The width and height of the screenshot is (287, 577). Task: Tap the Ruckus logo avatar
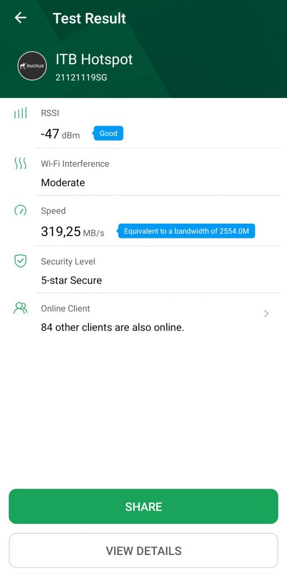point(32,66)
